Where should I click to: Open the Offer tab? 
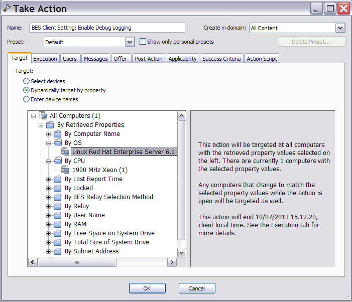click(120, 59)
